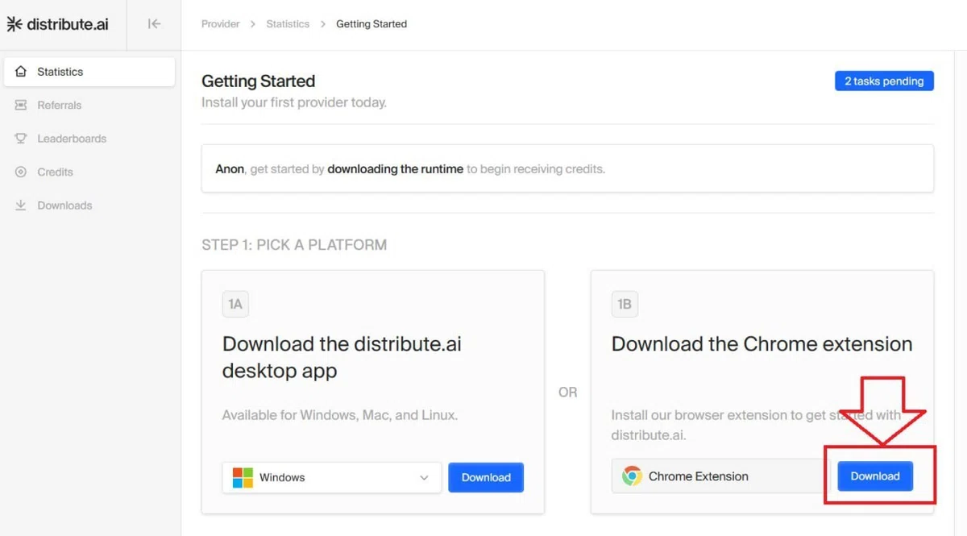Expand the Windows platform dropdown
The image size is (967, 536).
click(x=332, y=477)
